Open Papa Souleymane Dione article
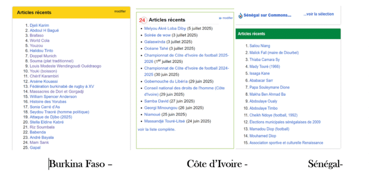 coord(270,87)
